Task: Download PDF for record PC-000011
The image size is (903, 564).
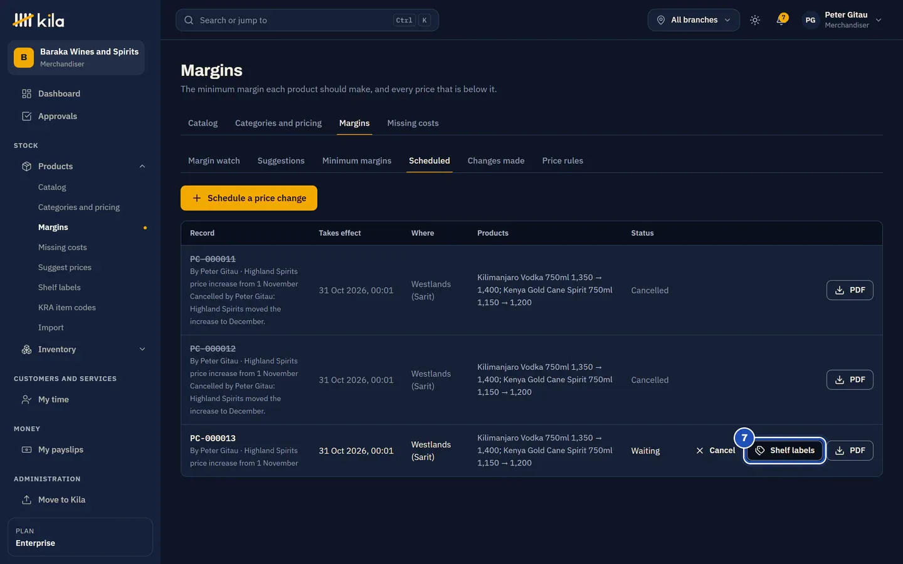Action: point(850,290)
